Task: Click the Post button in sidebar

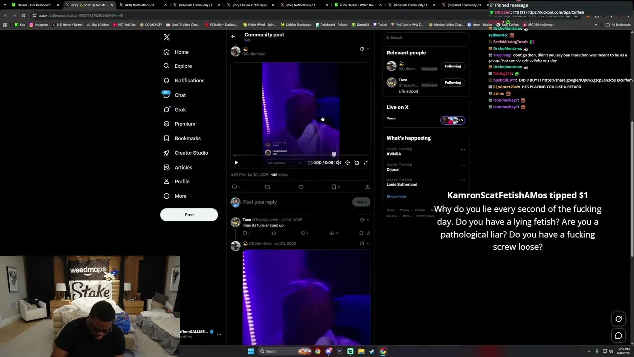Action: 189,215
